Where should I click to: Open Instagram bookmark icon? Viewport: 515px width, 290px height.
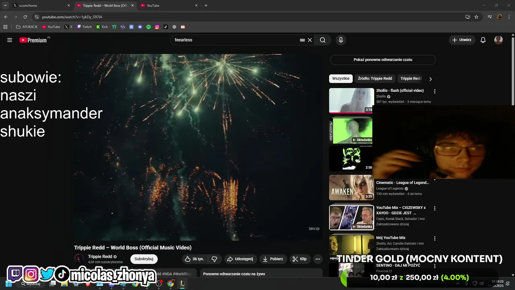click(157, 27)
